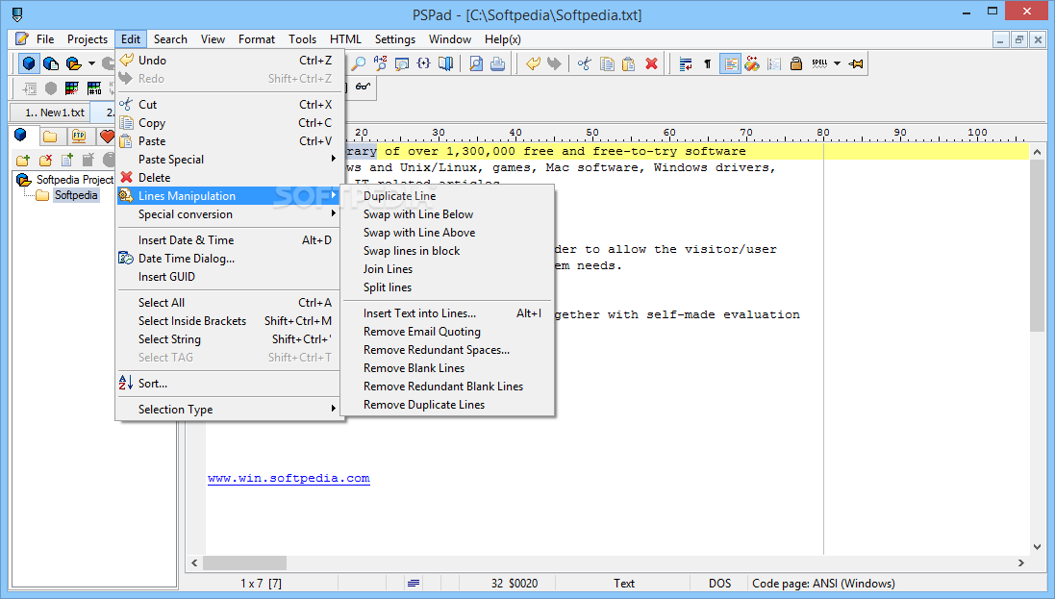Toggle the line numbers toolbar icon
The width and height of the screenshot is (1055, 599).
[x=774, y=63]
